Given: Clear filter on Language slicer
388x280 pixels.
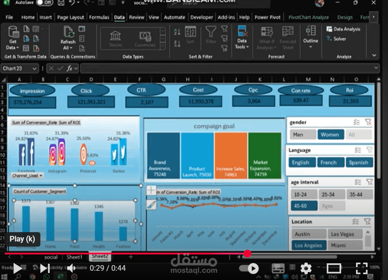Looking at the screenshot, I should click(369, 150).
